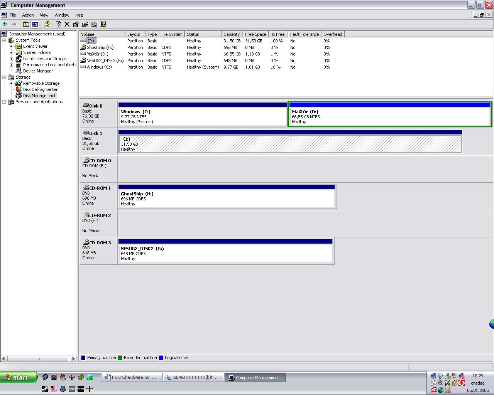Screen dimensions: 494x395
Task: Click the CD-ROM 0 (E:) label panel
Action: pyautogui.click(x=98, y=169)
